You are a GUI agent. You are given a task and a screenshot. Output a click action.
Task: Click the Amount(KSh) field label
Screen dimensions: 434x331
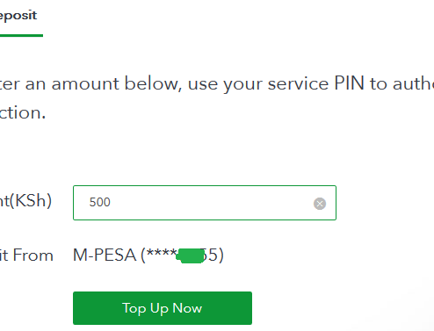(x=25, y=201)
